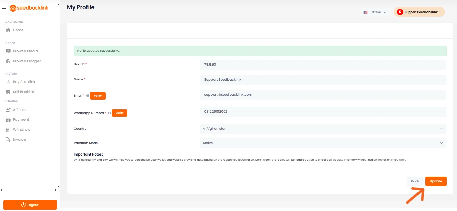Click the US flag icon
This screenshot has height=211, width=457.
click(365, 12)
